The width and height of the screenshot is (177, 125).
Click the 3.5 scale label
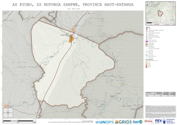18,122
